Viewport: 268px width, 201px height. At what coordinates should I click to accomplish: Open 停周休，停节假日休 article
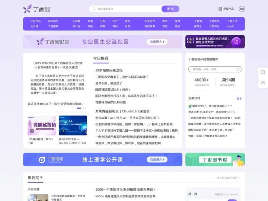[128, 143]
